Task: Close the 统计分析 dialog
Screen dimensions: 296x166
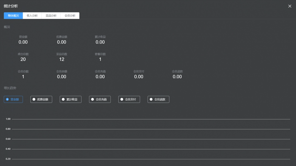Action: [x=290, y=6]
